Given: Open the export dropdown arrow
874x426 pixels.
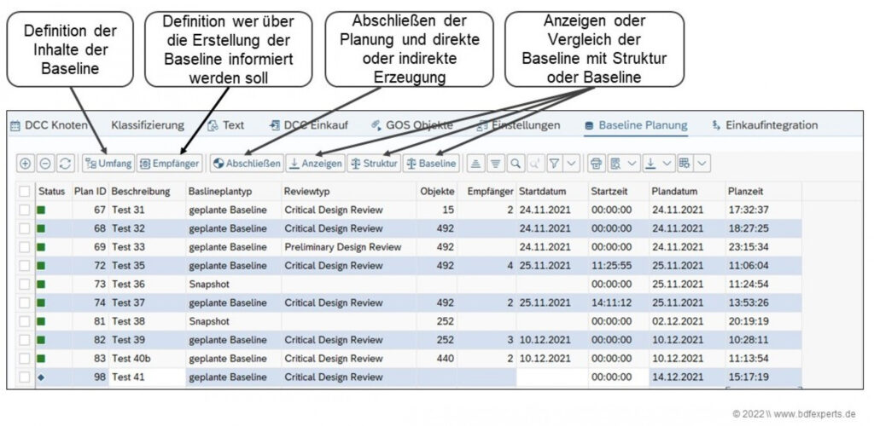Looking at the screenshot, I should [667, 164].
